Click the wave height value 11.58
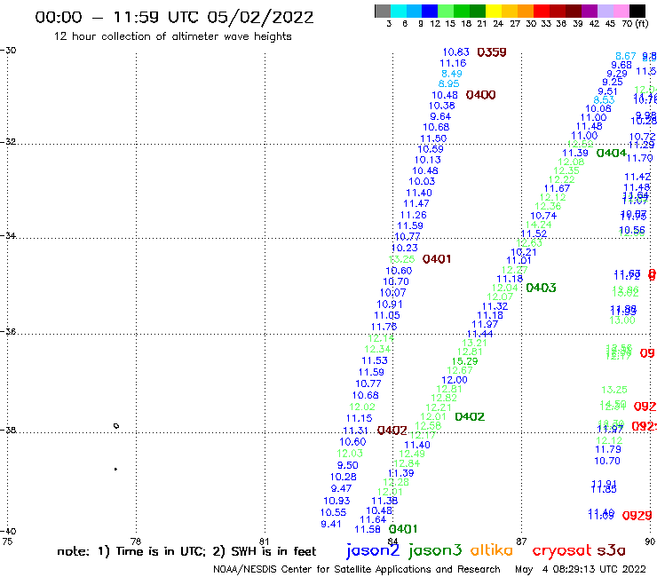This screenshot has width=657, height=577. tap(368, 530)
